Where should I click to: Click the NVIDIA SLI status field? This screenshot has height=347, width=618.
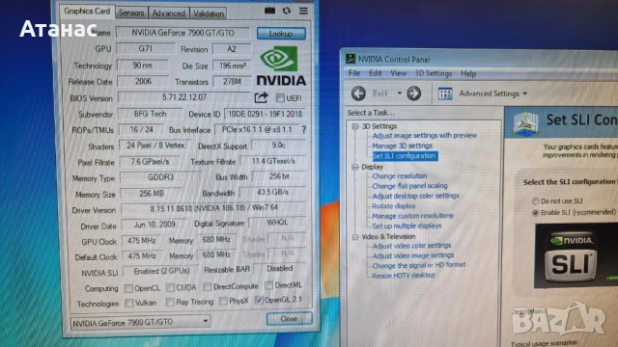[161, 271]
